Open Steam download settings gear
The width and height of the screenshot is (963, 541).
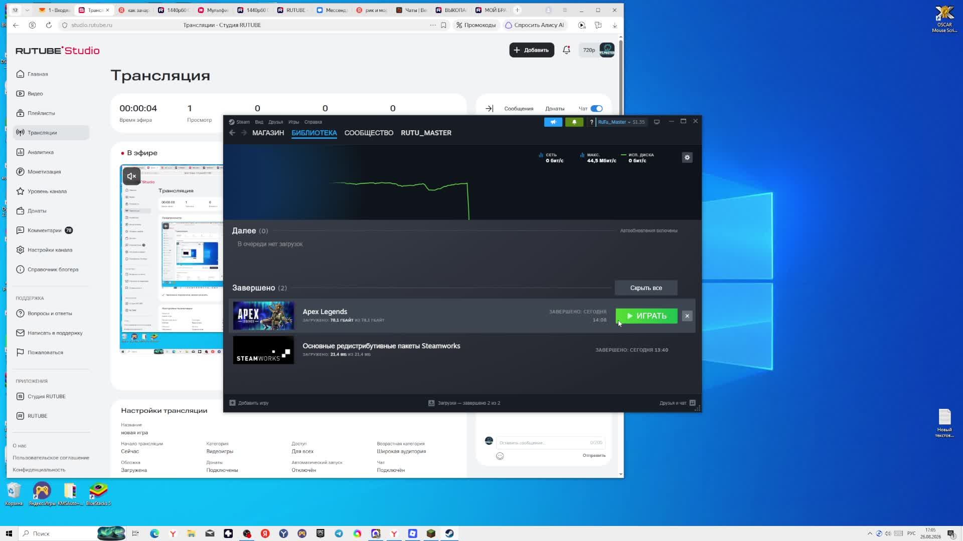687,157
